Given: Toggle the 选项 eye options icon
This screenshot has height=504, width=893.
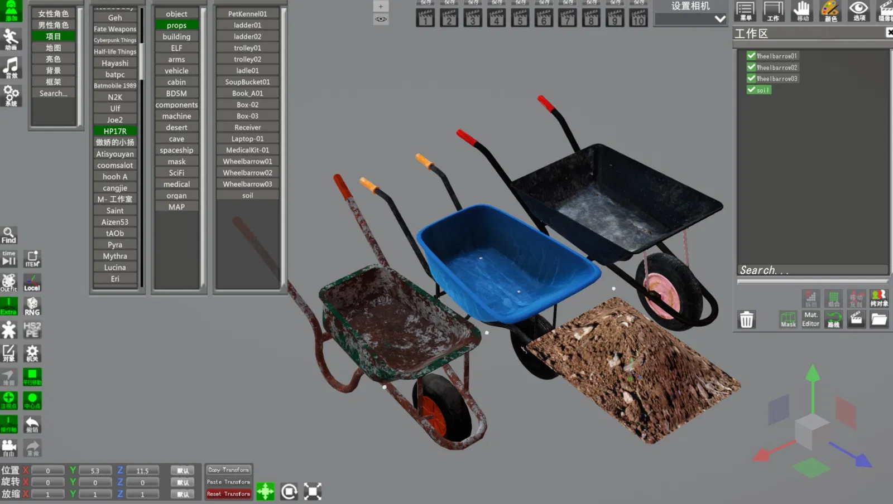Looking at the screenshot, I should coord(858,11).
